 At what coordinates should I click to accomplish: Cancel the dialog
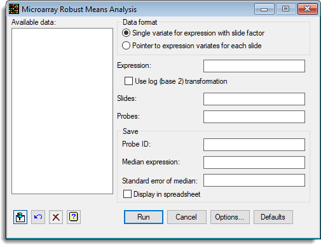click(x=187, y=217)
